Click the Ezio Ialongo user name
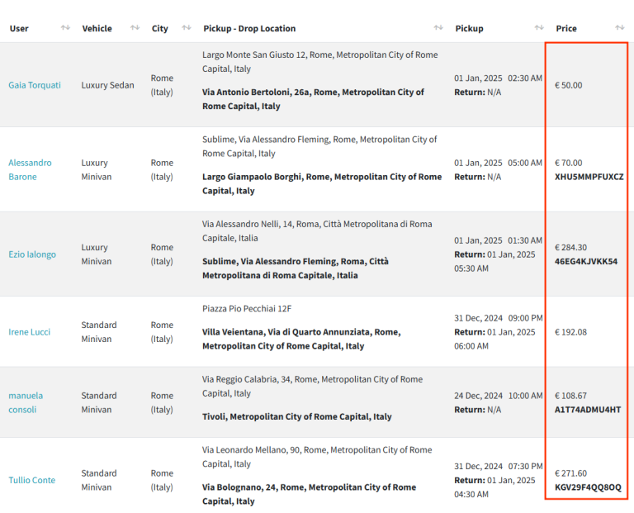 (x=32, y=254)
